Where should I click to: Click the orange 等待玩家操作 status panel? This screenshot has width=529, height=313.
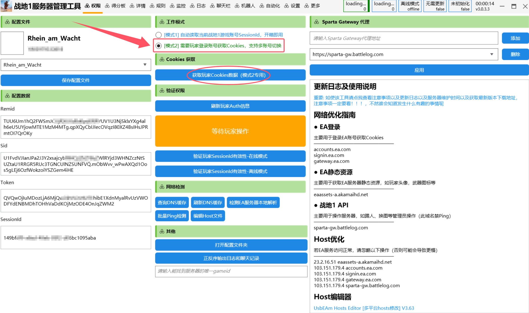coord(230,131)
